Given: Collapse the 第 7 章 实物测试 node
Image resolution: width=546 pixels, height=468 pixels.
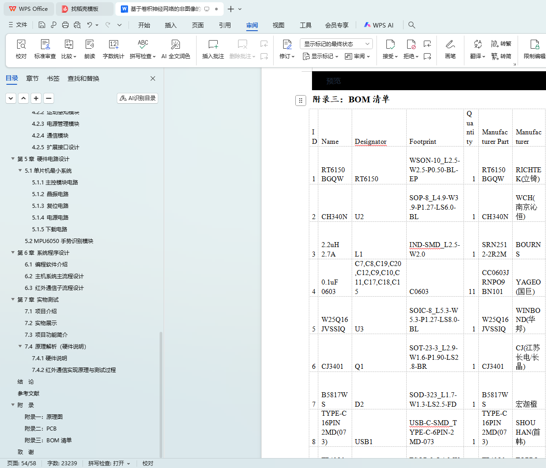Looking at the screenshot, I should [13, 299].
